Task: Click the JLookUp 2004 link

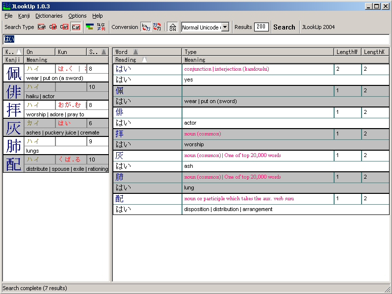Action: point(318,27)
